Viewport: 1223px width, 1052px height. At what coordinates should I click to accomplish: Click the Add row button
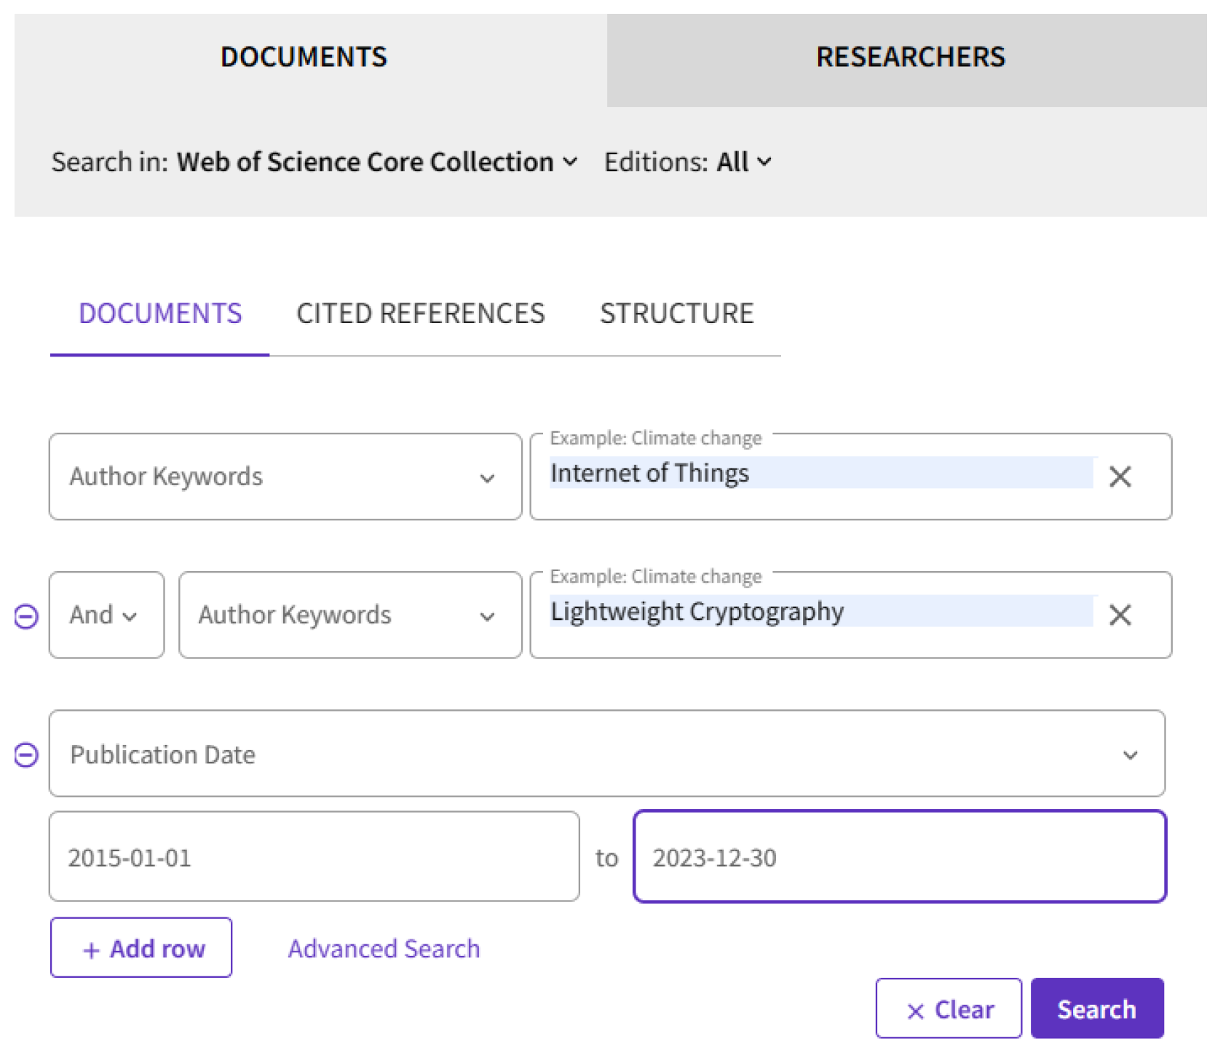pyautogui.click(x=141, y=948)
